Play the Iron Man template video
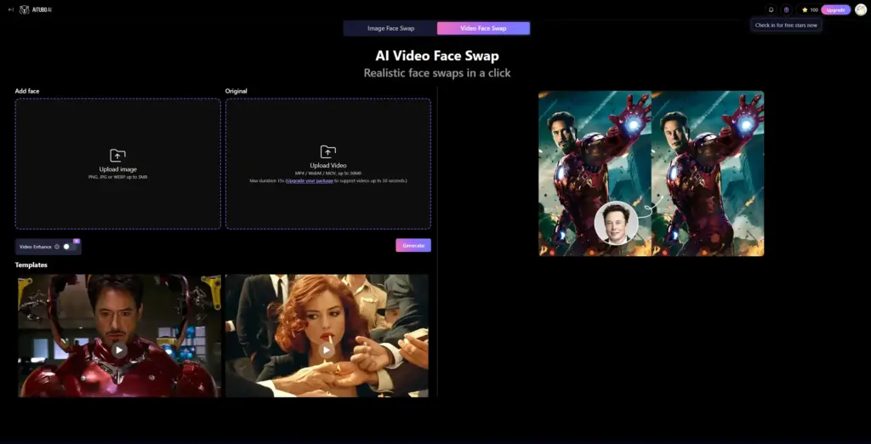Image resolution: width=871 pixels, height=444 pixels. click(118, 350)
